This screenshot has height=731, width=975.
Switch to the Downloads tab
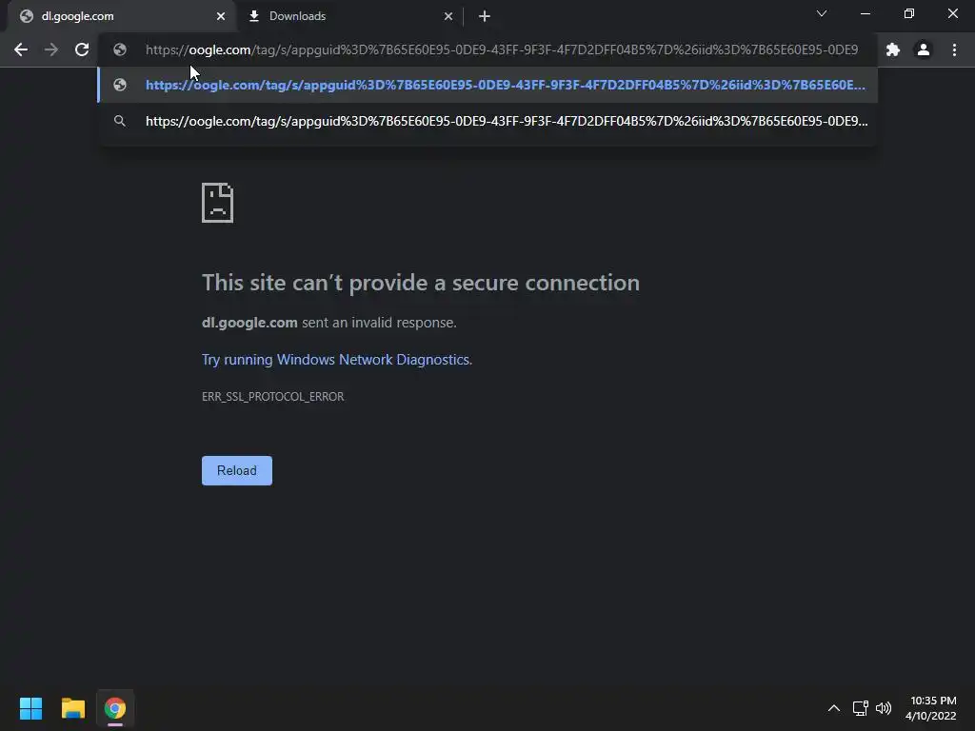click(343, 16)
